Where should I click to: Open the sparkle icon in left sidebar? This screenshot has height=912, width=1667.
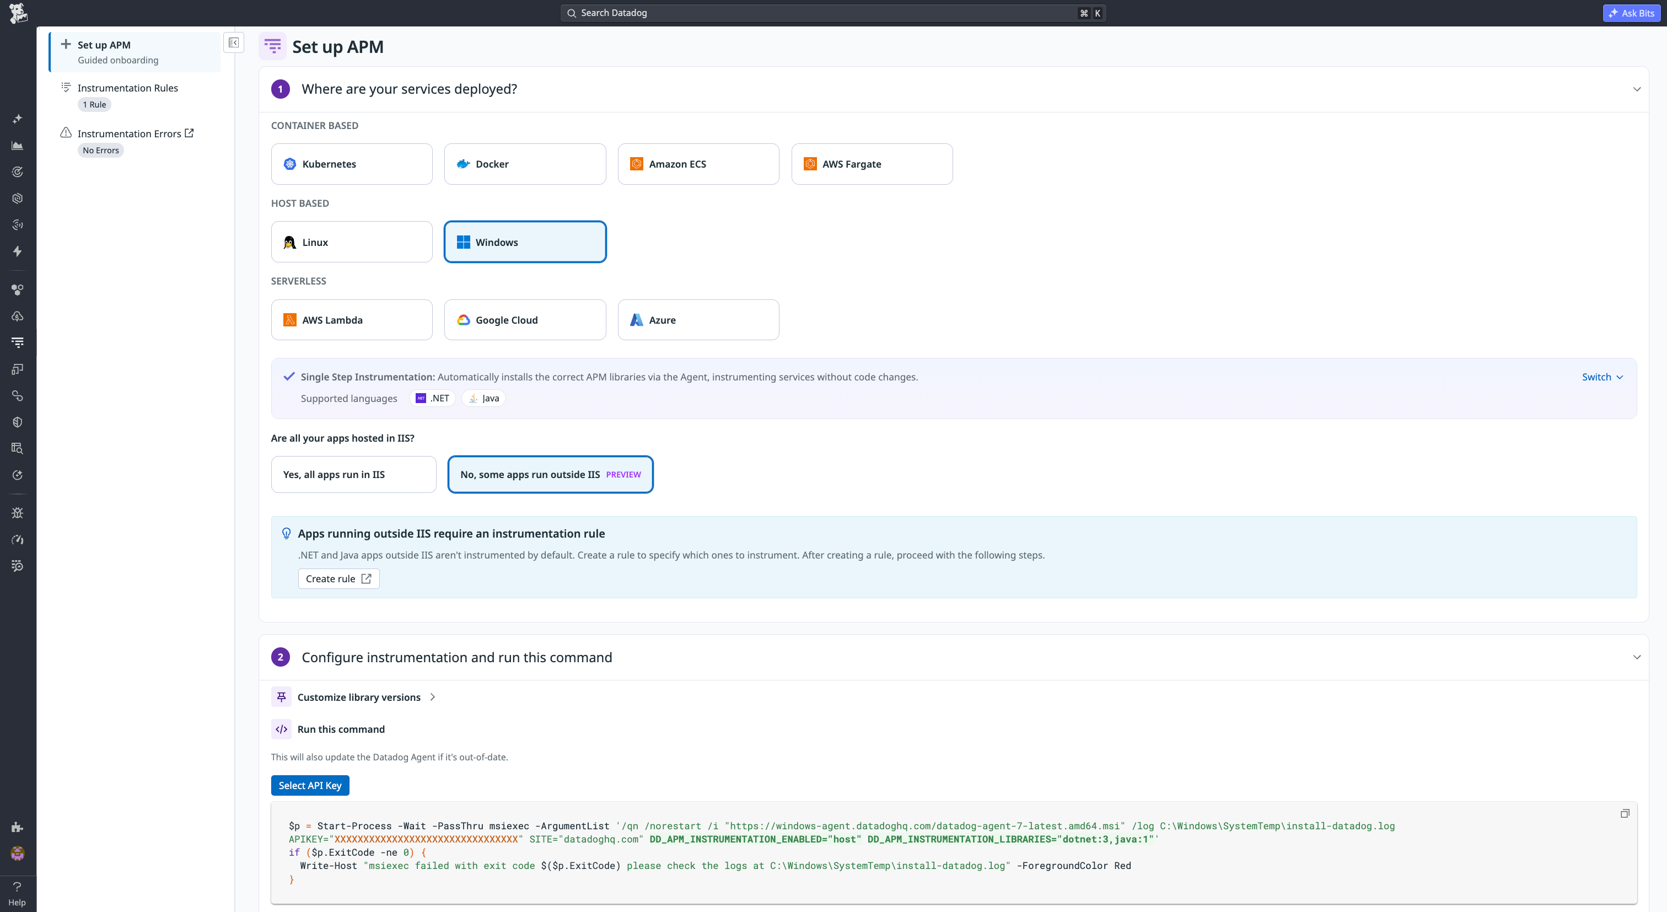click(18, 119)
